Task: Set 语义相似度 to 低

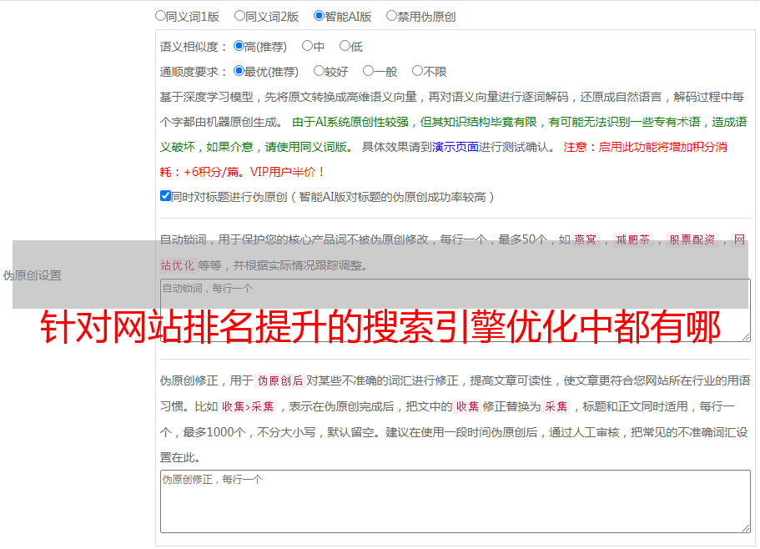Action: [x=345, y=46]
